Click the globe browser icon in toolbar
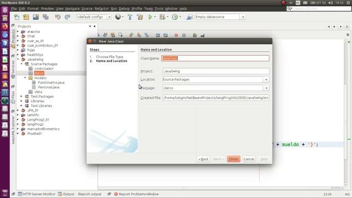352x198 pixels. tap(118, 17)
